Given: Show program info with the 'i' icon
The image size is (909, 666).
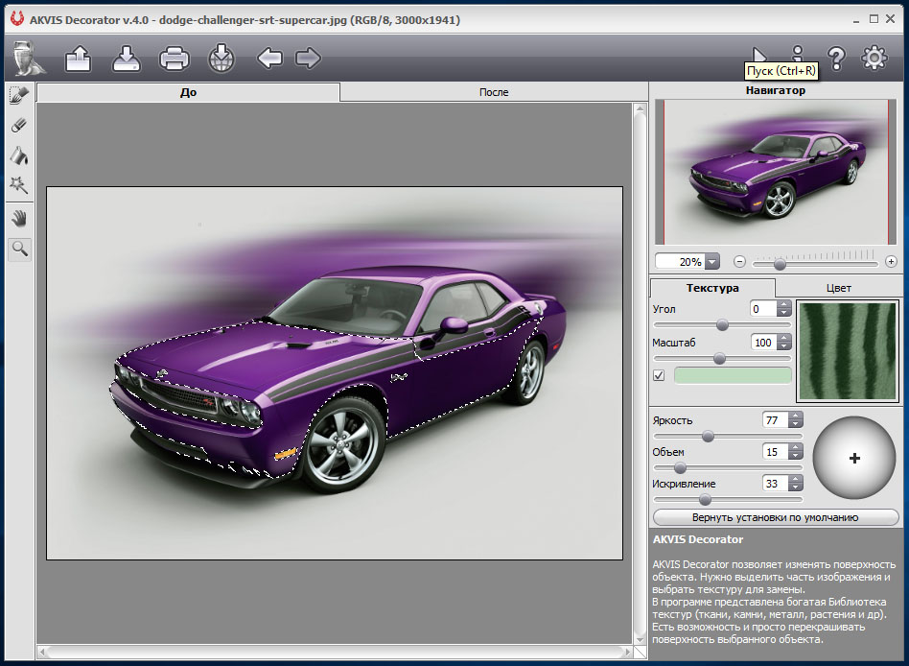Looking at the screenshot, I should (799, 54).
